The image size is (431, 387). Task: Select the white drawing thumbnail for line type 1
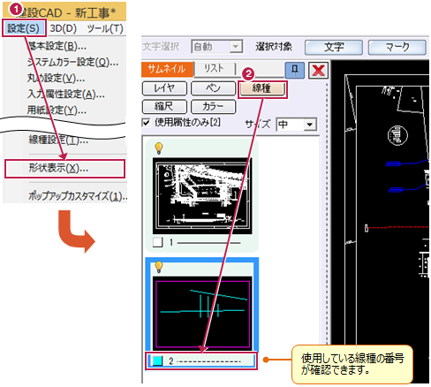coord(202,196)
